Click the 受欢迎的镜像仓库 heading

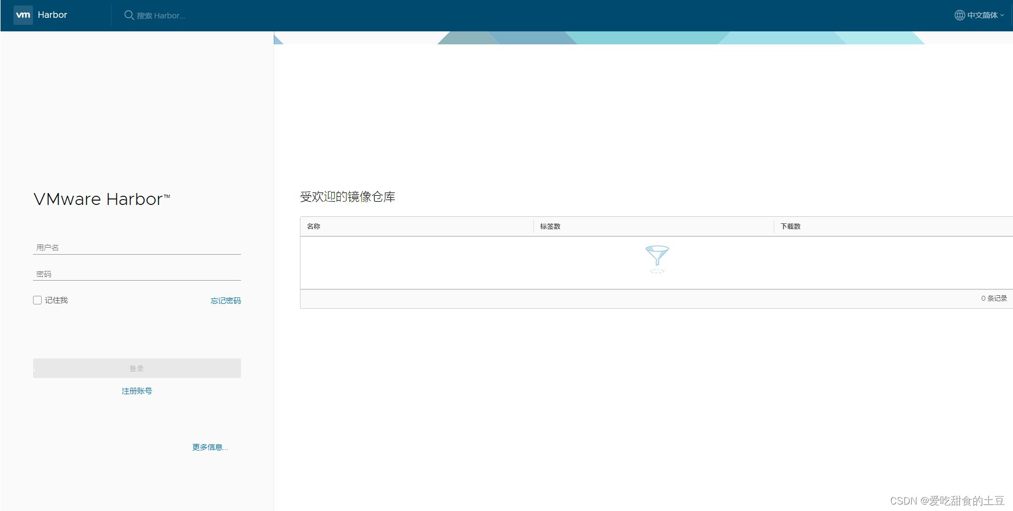tap(348, 197)
